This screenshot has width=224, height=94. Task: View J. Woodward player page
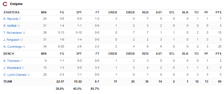tap(12, 68)
